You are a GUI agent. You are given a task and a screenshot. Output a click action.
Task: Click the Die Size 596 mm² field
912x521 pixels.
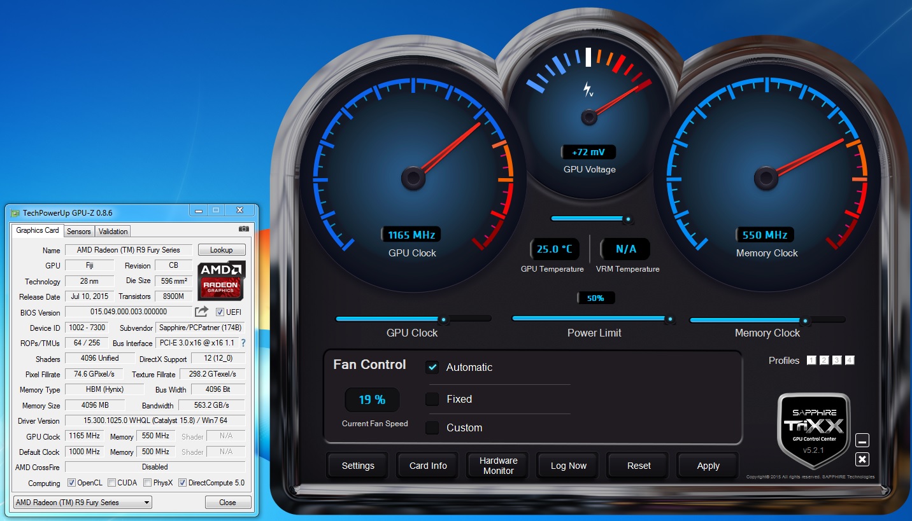pyautogui.click(x=174, y=281)
